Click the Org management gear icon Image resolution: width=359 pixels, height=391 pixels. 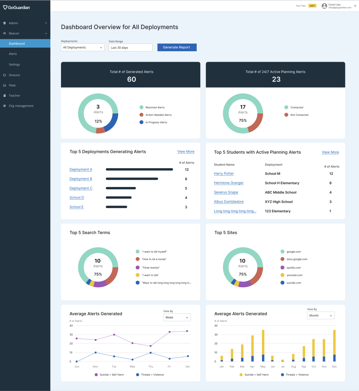[x=5, y=106]
